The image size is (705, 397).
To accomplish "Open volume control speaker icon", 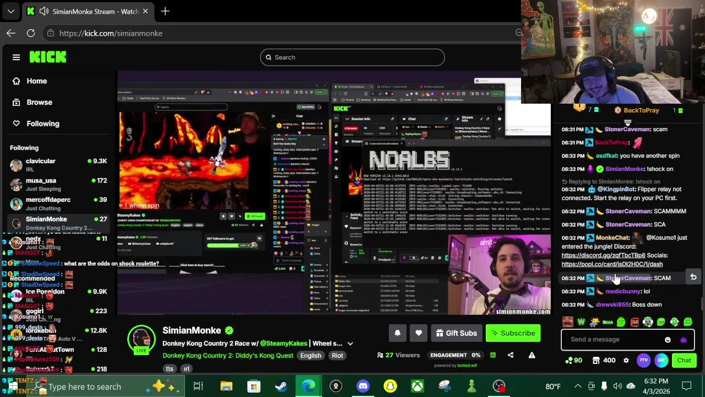I will tap(617, 387).
